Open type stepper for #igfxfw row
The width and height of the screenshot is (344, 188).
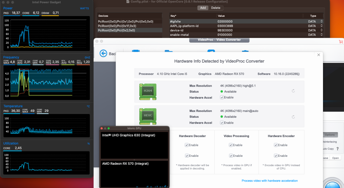click(321, 21)
